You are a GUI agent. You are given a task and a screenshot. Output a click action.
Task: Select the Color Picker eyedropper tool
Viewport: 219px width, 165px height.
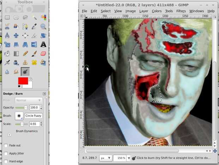(x=34, y=26)
